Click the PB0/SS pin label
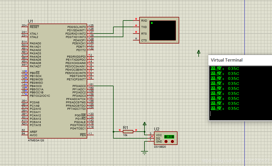Screen dimensions: 272x166 click(34, 73)
